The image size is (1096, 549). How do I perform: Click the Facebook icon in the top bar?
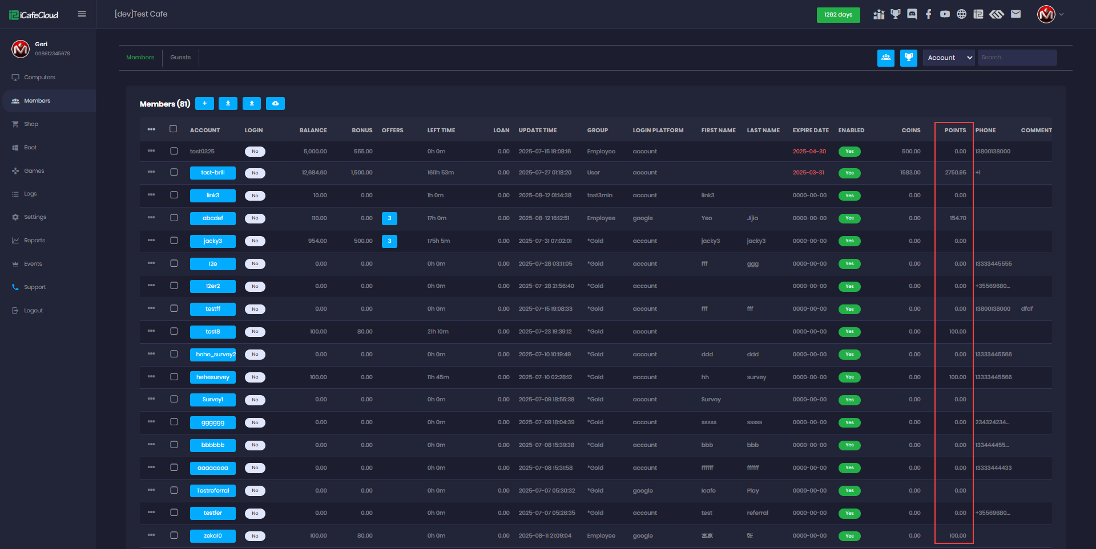(x=929, y=14)
